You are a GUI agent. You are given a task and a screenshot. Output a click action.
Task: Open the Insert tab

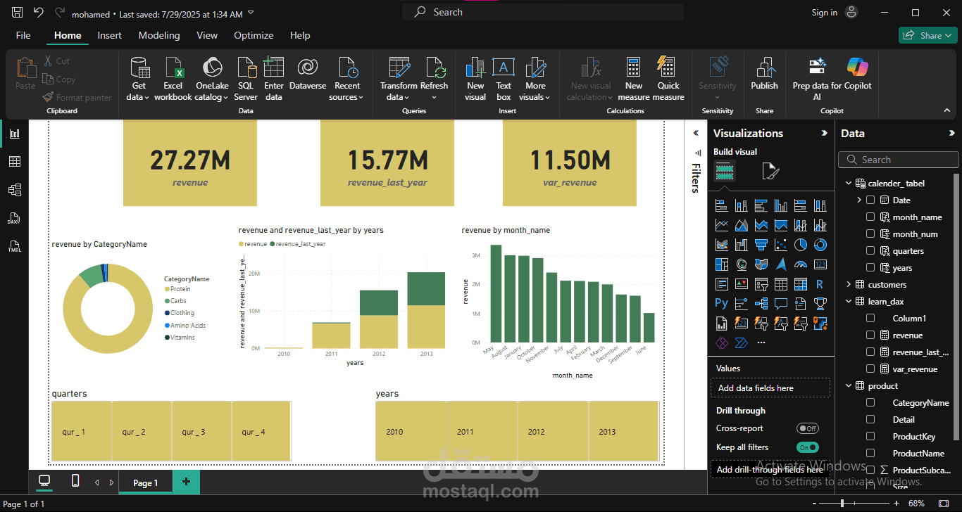coord(109,35)
